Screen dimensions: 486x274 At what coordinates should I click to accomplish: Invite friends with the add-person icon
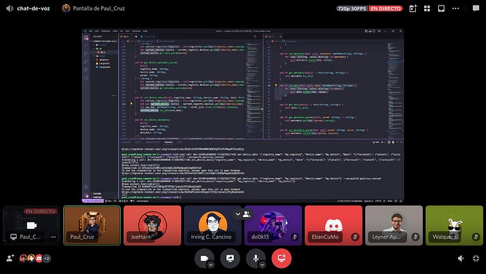[10, 258]
